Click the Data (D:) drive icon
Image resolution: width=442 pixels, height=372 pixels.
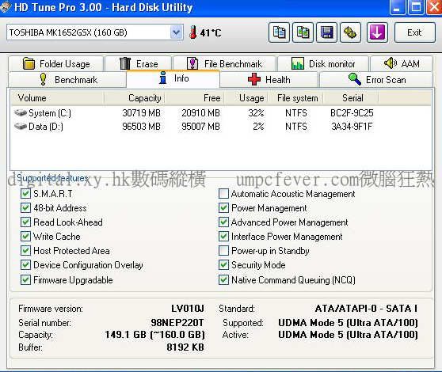(21, 126)
